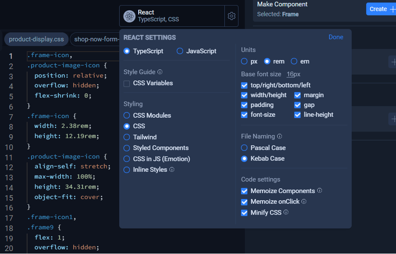The width and height of the screenshot is (396, 254).
Task: Select Pascal Case file naming
Action: tap(263, 148)
